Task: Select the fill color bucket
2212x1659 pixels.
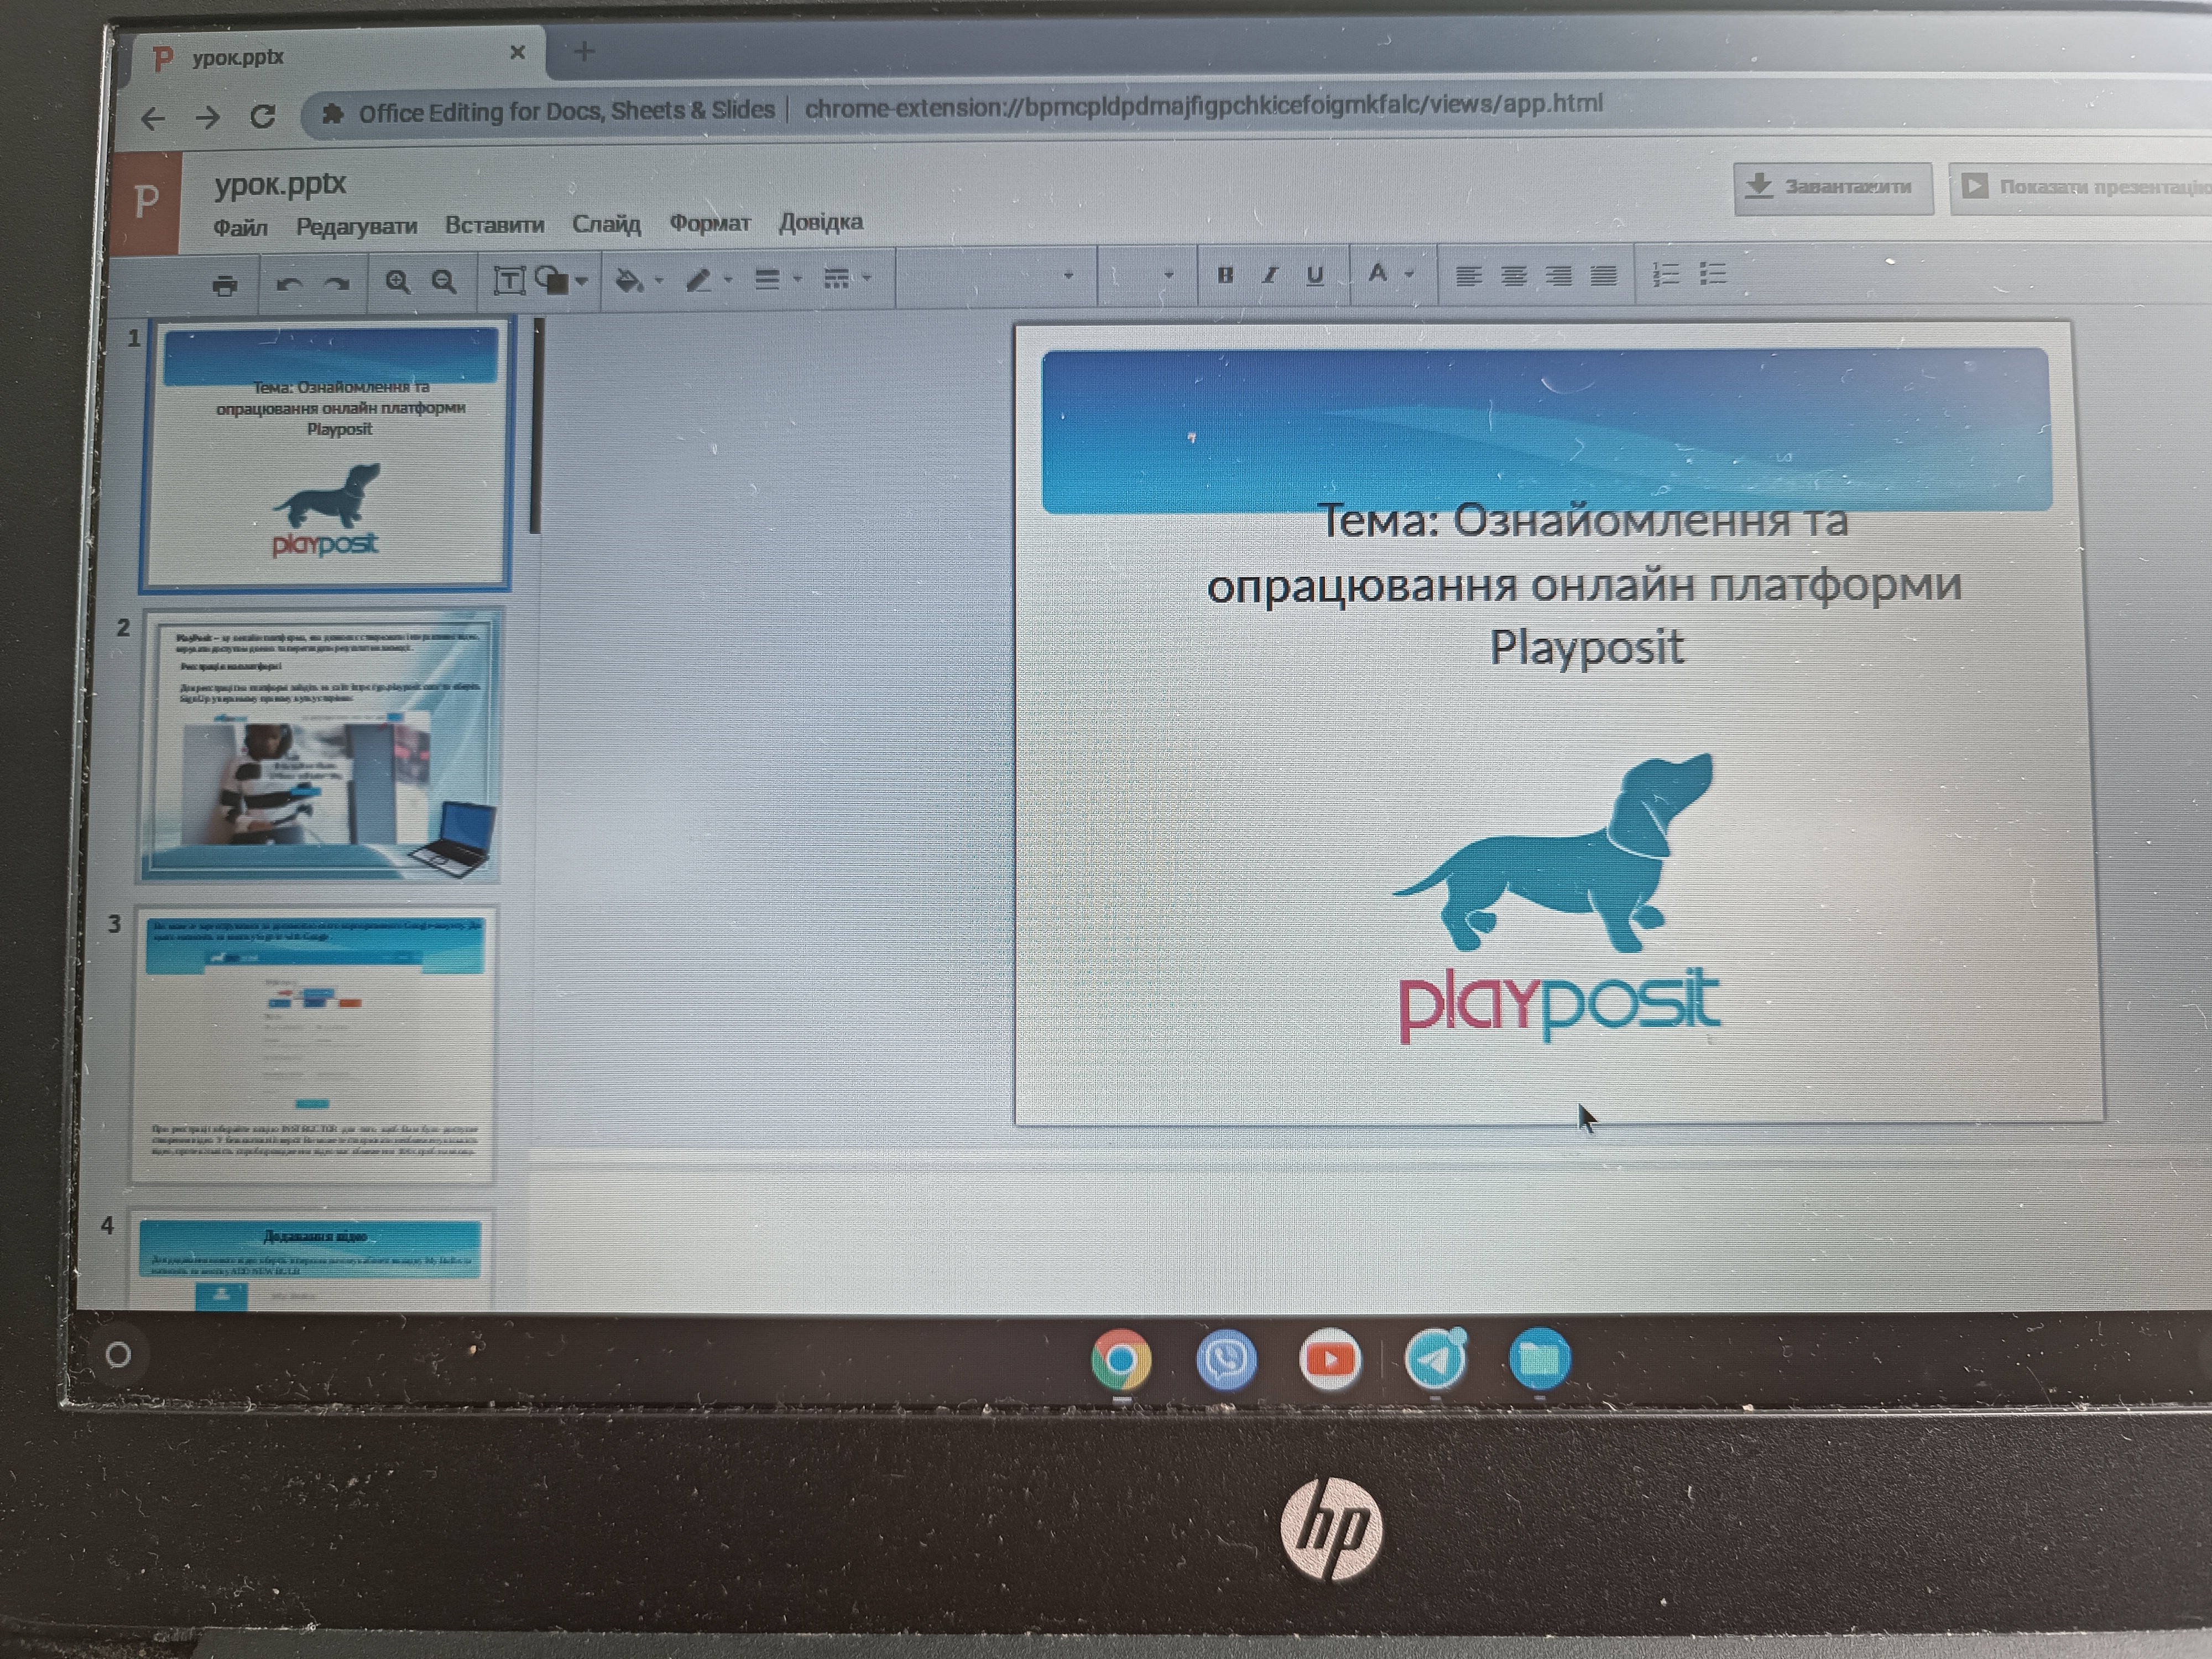Action: coord(628,280)
